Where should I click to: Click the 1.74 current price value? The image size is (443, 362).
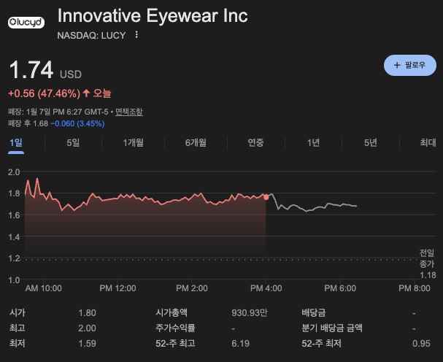click(x=31, y=69)
